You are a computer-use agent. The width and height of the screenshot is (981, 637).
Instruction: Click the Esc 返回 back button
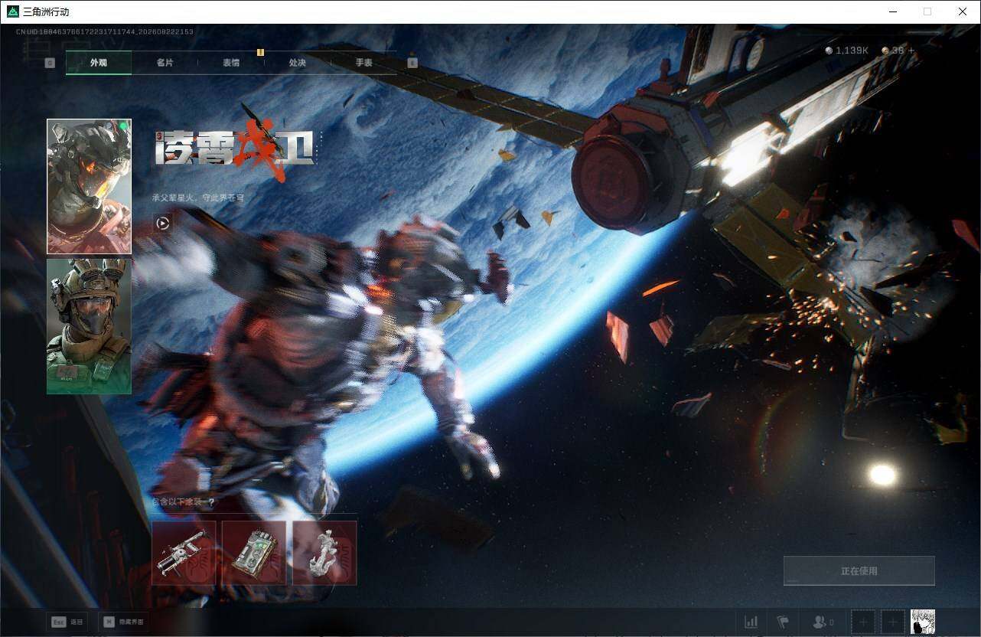click(x=67, y=622)
